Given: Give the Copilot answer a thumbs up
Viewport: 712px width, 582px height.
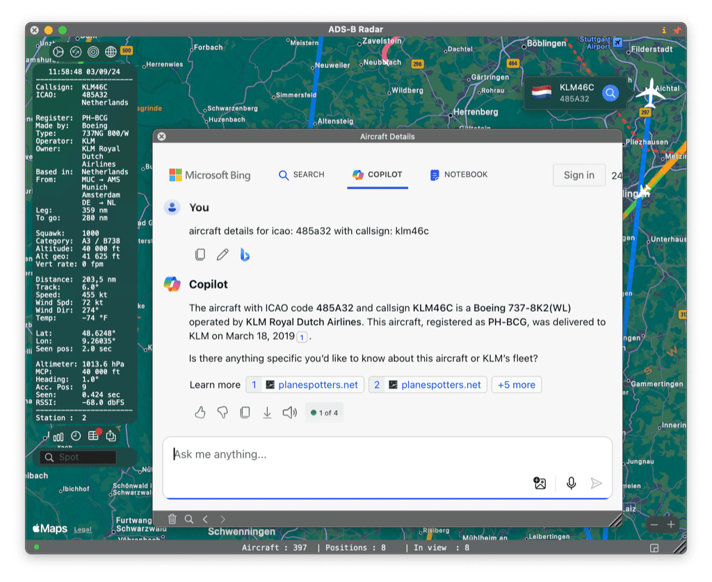Looking at the screenshot, I should 200,412.
